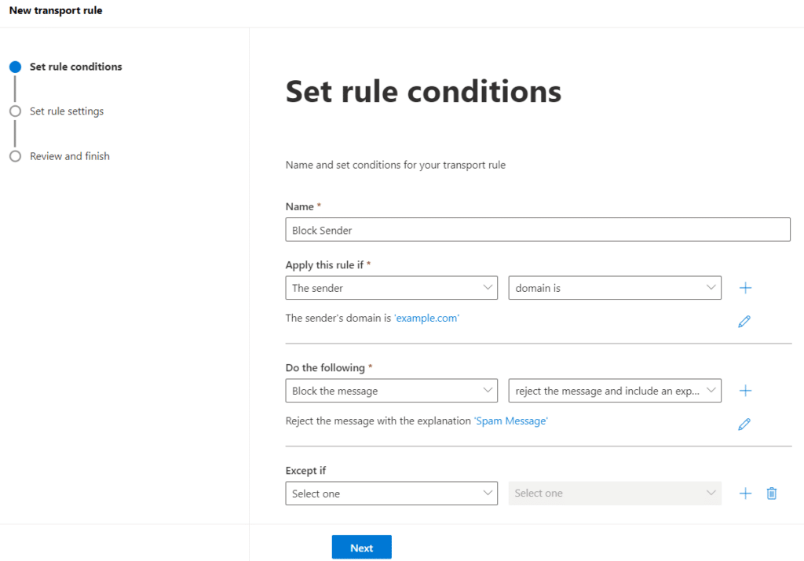Open Except if 'Select one' dropdown

(x=391, y=494)
